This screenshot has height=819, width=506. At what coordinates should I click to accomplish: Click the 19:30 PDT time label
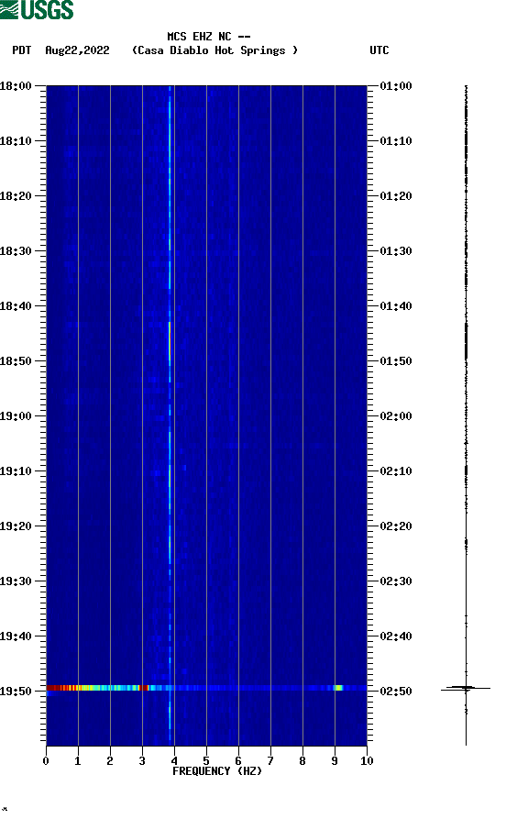16,581
